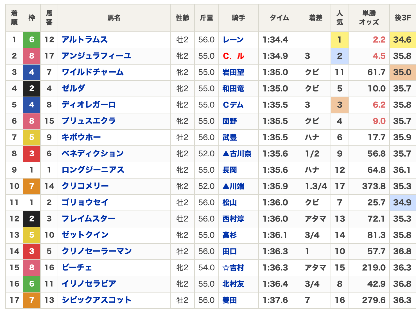Click green frame number 6 badge for アルトラムス
Image resolution: width=416 pixels, height=313 pixels.
coord(32,40)
